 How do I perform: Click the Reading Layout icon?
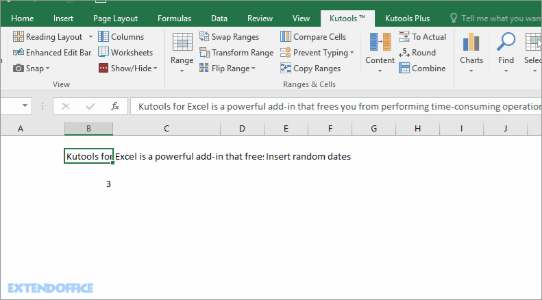click(19, 36)
